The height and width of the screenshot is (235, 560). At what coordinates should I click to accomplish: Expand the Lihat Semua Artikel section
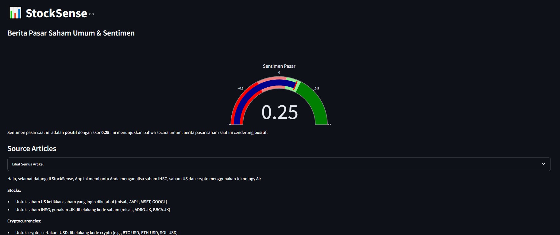28,164
